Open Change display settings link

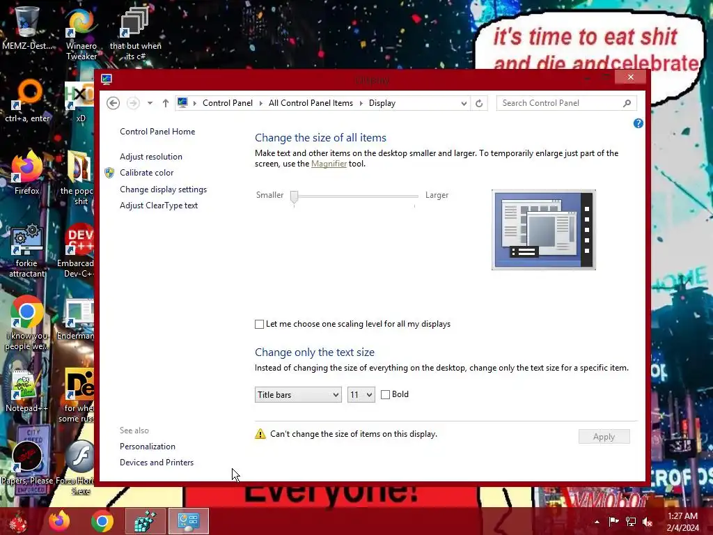163,189
